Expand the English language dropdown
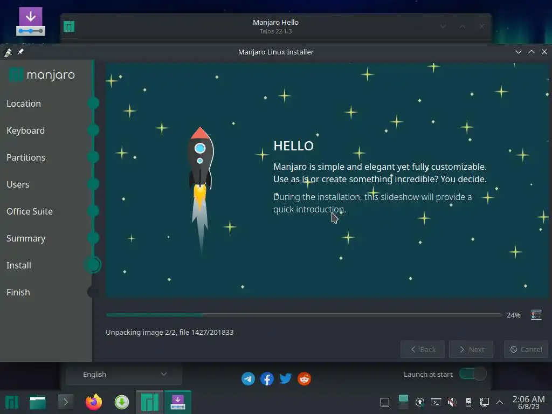This screenshot has height=414, width=552. pyautogui.click(x=124, y=374)
